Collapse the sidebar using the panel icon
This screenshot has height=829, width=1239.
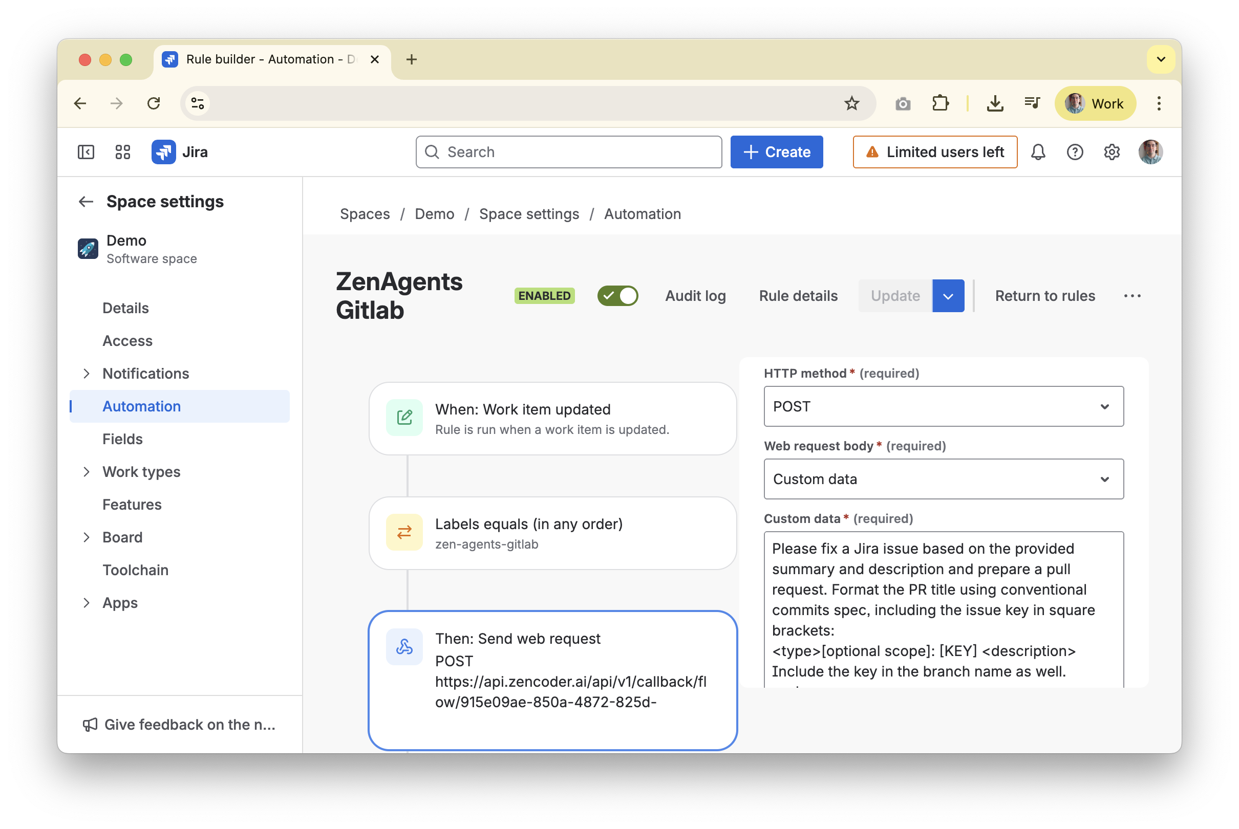pyautogui.click(x=86, y=152)
